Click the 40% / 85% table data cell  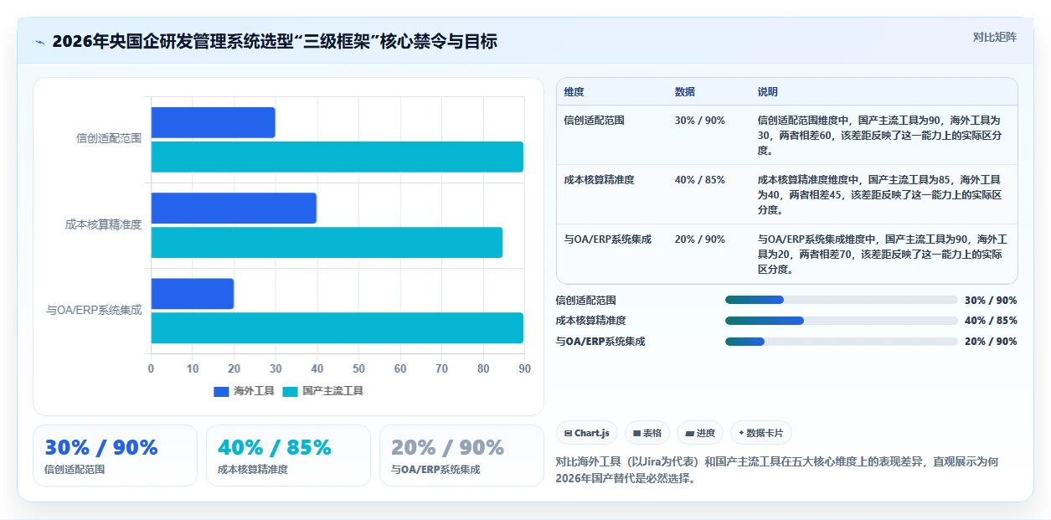(x=700, y=180)
